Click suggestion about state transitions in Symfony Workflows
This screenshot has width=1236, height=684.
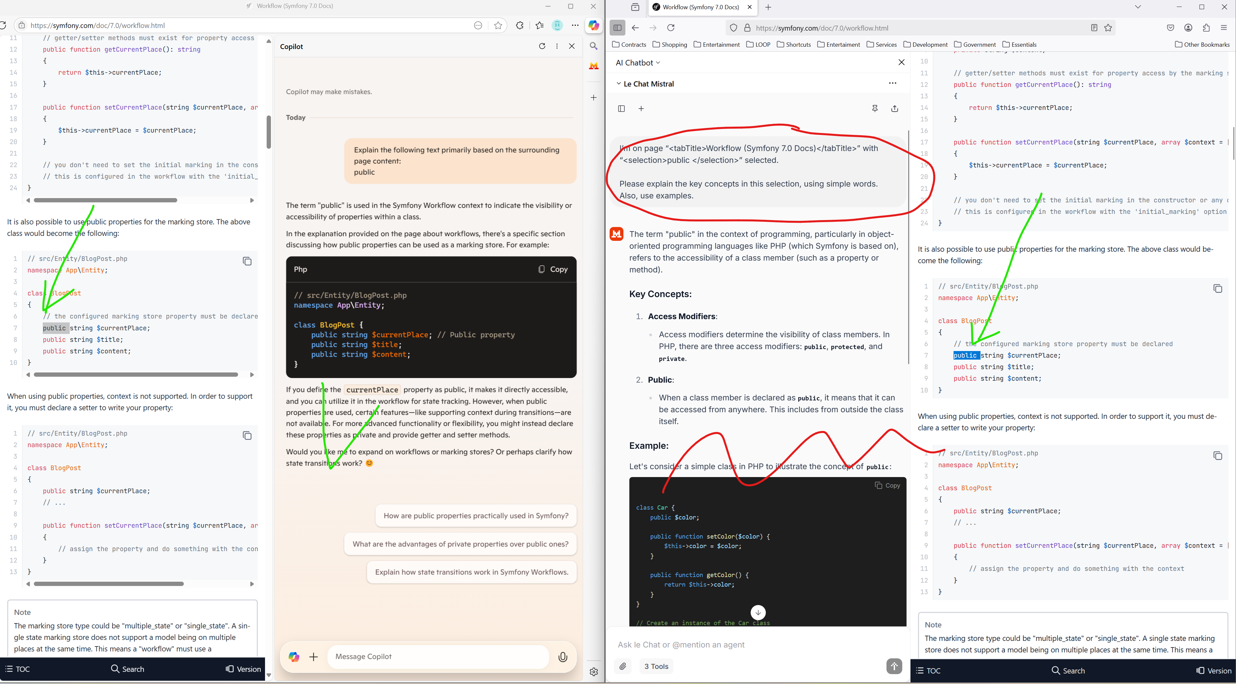pyautogui.click(x=471, y=572)
